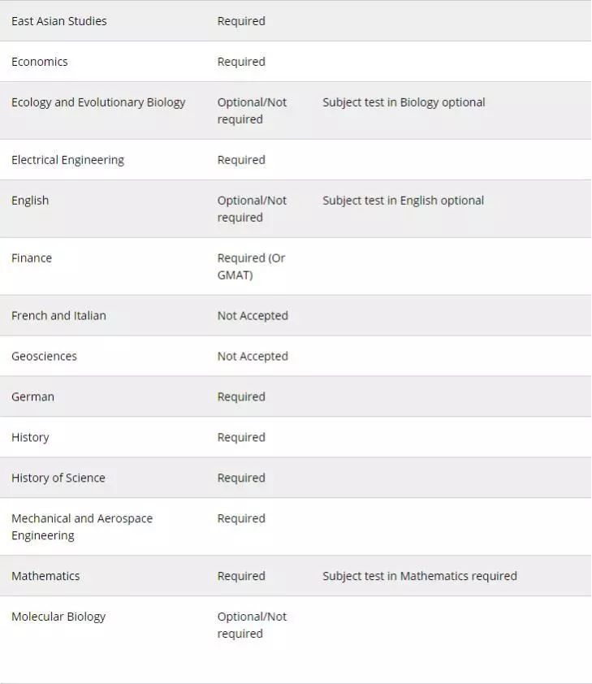Select the Finance row label
Screen dimensions: 592x684
32,258
